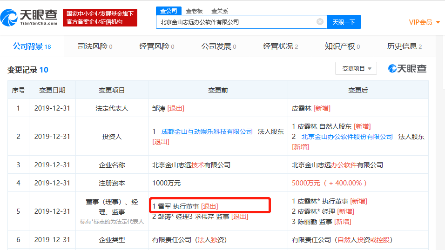
Task: Open the 公司发展 tab
Action: (x=218, y=46)
